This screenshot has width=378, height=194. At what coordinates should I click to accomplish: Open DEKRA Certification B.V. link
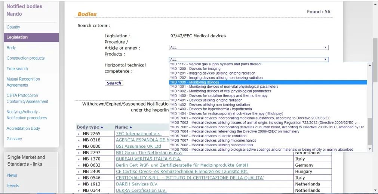pyautogui.click(x=141, y=190)
